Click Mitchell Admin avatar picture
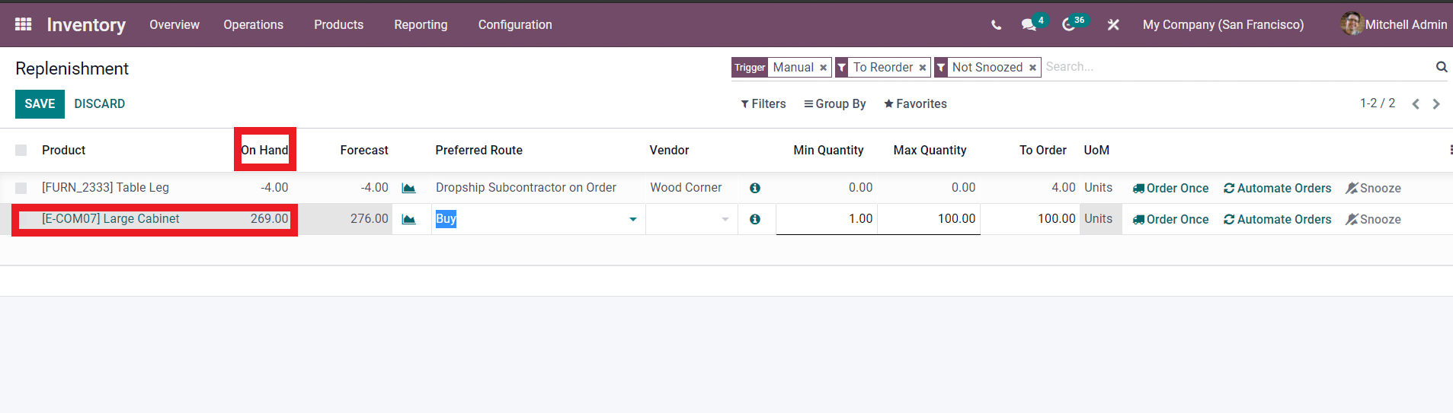This screenshot has height=413, width=1453. click(x=1352, y=24)
